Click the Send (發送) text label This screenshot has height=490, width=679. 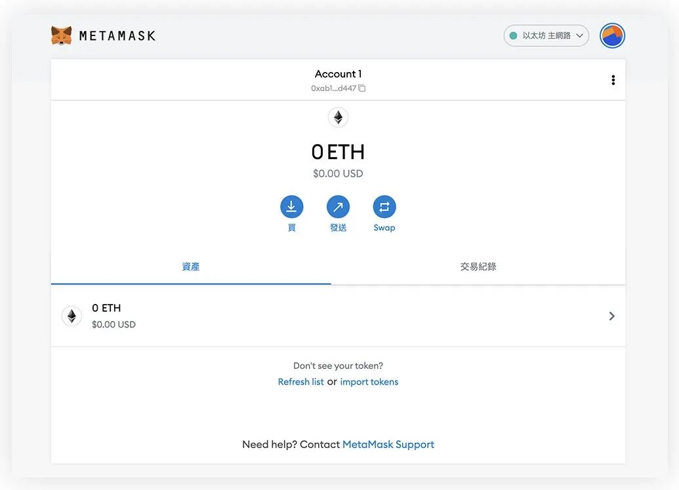(x=338, y=227)
